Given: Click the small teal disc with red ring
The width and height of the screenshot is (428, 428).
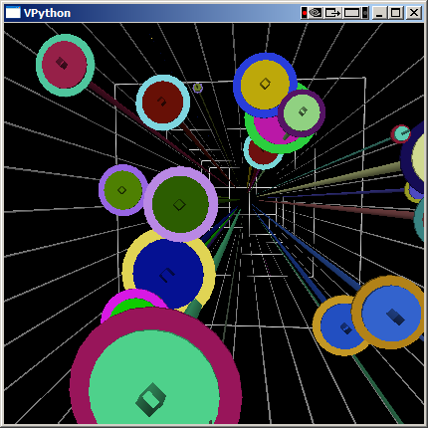Looking at the screenshot, I should pyautogui.click(x=401, y=133).
